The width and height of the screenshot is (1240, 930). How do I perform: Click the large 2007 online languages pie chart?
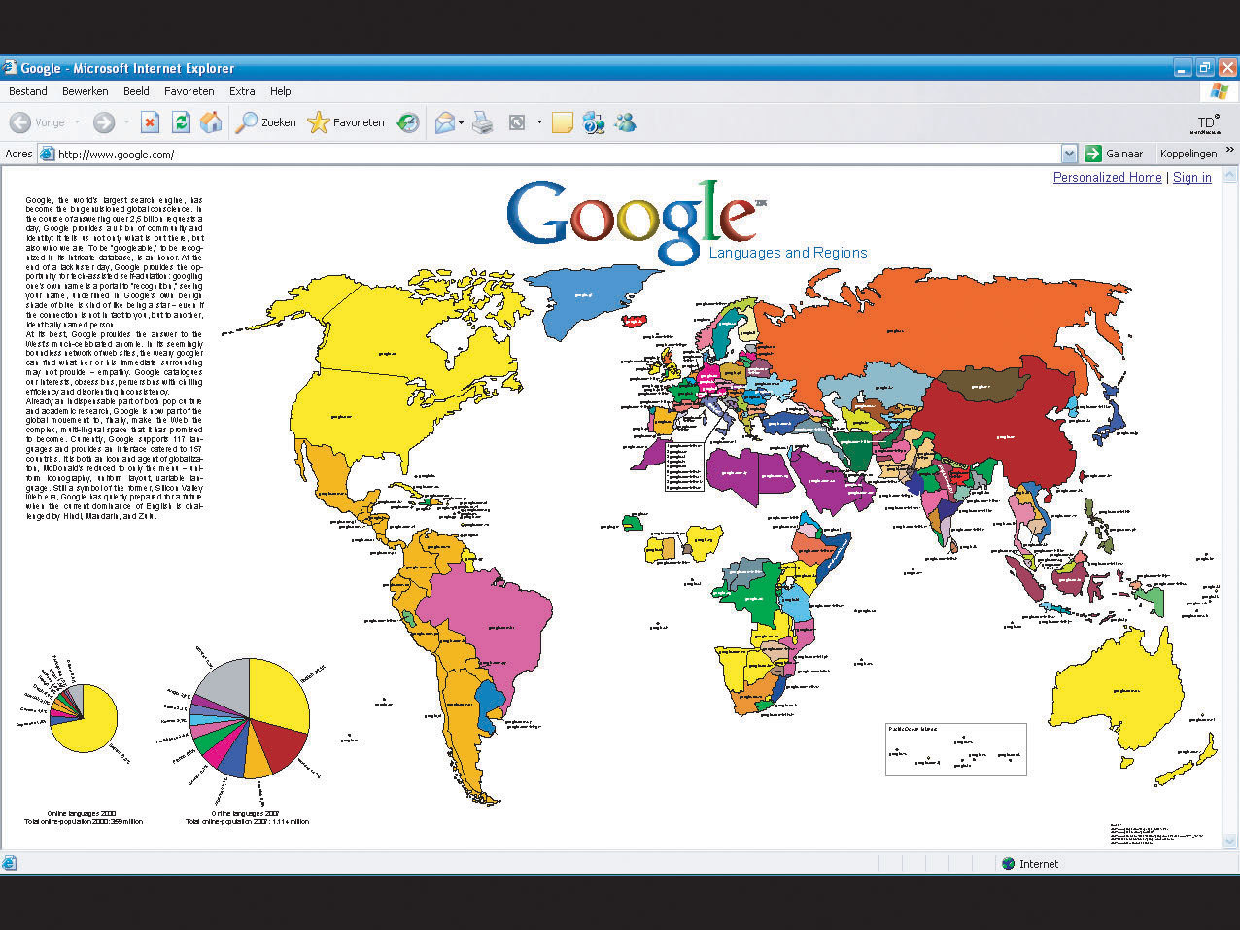click(x=250, y=718)
